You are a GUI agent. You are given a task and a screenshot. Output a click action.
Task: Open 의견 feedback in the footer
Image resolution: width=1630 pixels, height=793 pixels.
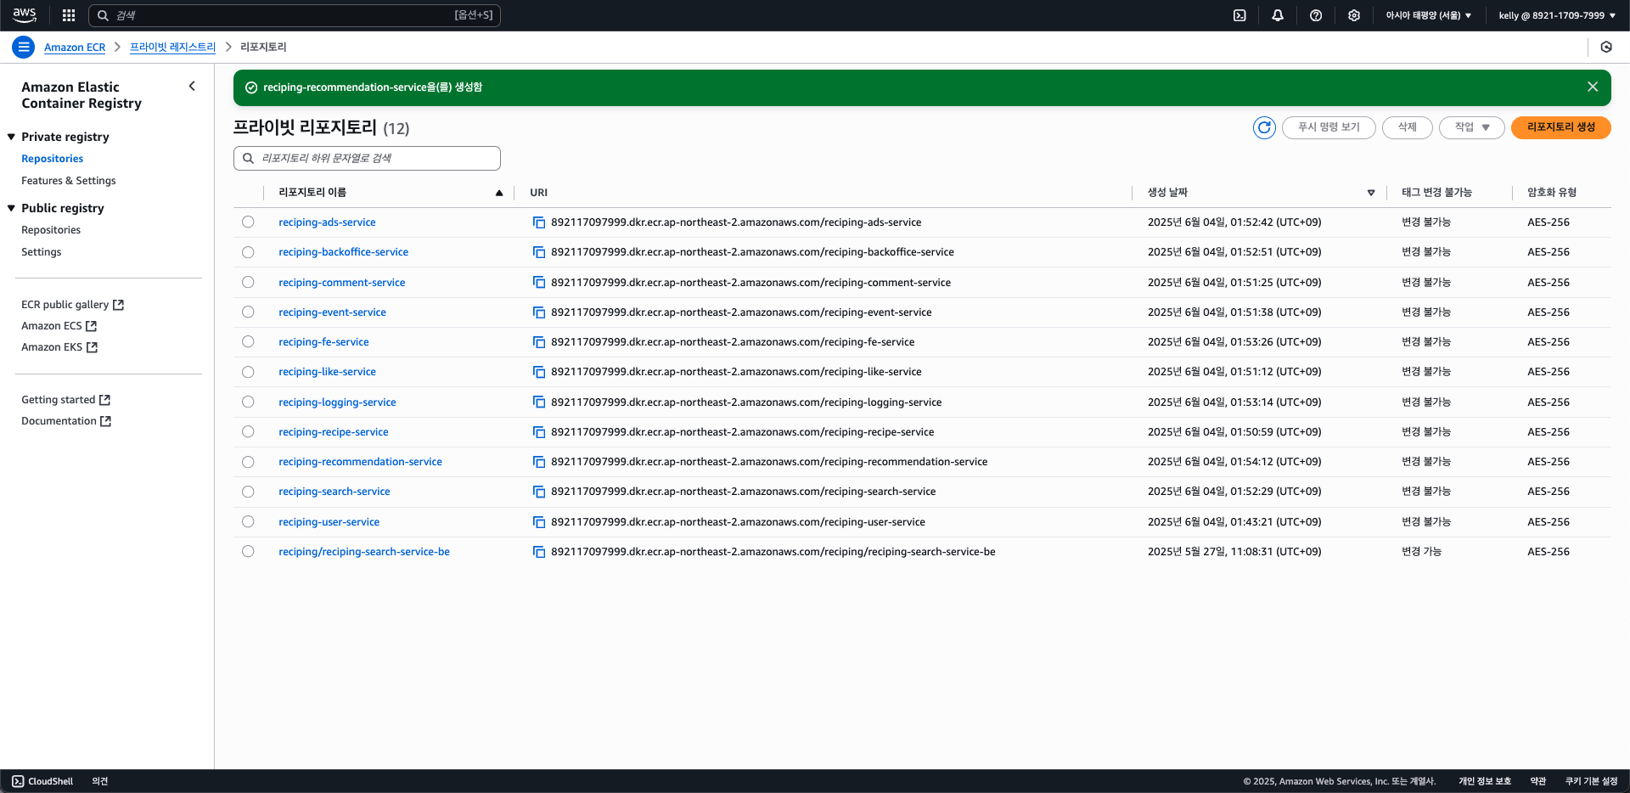pyautogui.click(x=100, y=781)
